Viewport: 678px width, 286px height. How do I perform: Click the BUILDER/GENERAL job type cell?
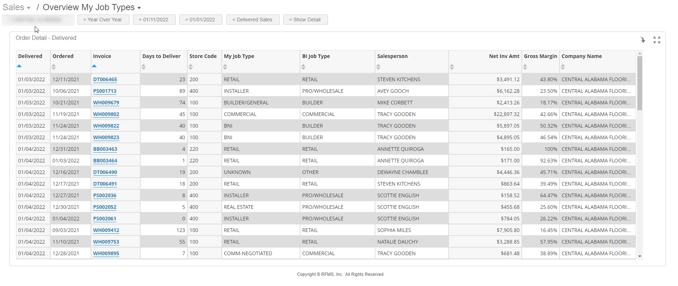pyautogui.click(x=261, y=103)
